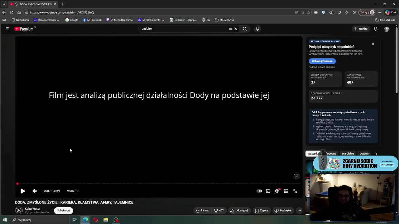Viewport: 399px width, 224px height.
Task: Open Inne ulubione bookmarks folder
Action: [x=385, y=20]
